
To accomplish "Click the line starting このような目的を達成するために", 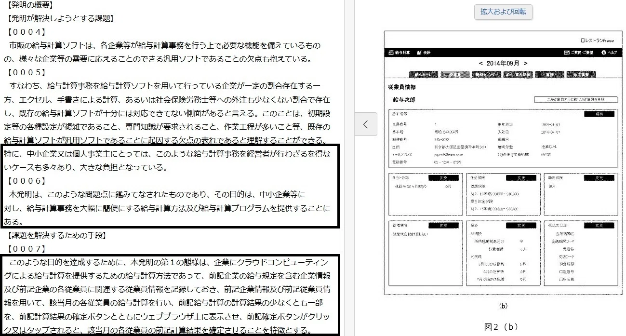I will 169,263.
